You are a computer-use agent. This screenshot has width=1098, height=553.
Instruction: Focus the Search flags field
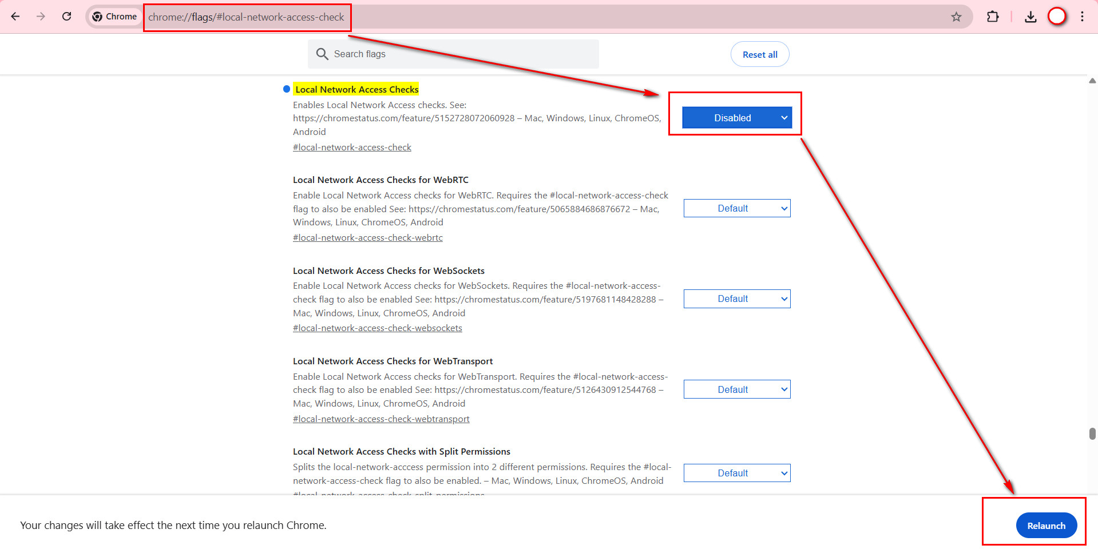(453, 54)
